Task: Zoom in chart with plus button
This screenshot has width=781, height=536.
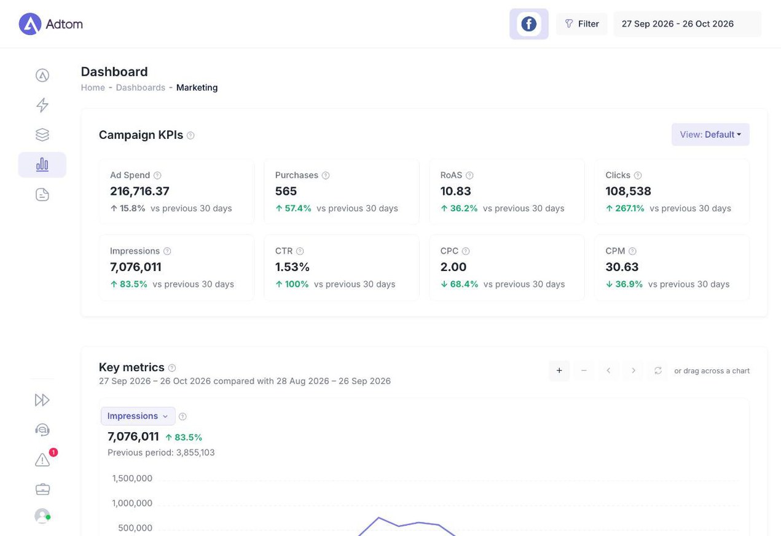Action: [559, 371]
